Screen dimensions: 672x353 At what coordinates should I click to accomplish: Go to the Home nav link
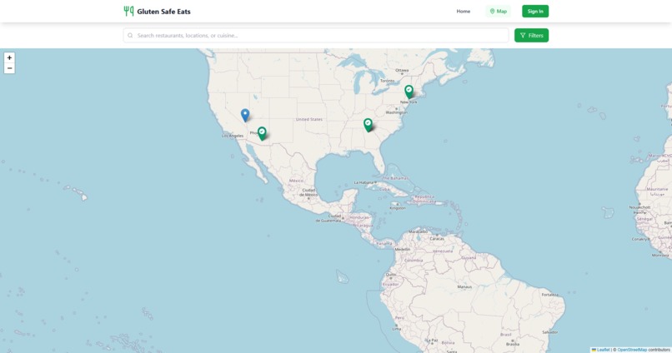(x=464, y=12)
